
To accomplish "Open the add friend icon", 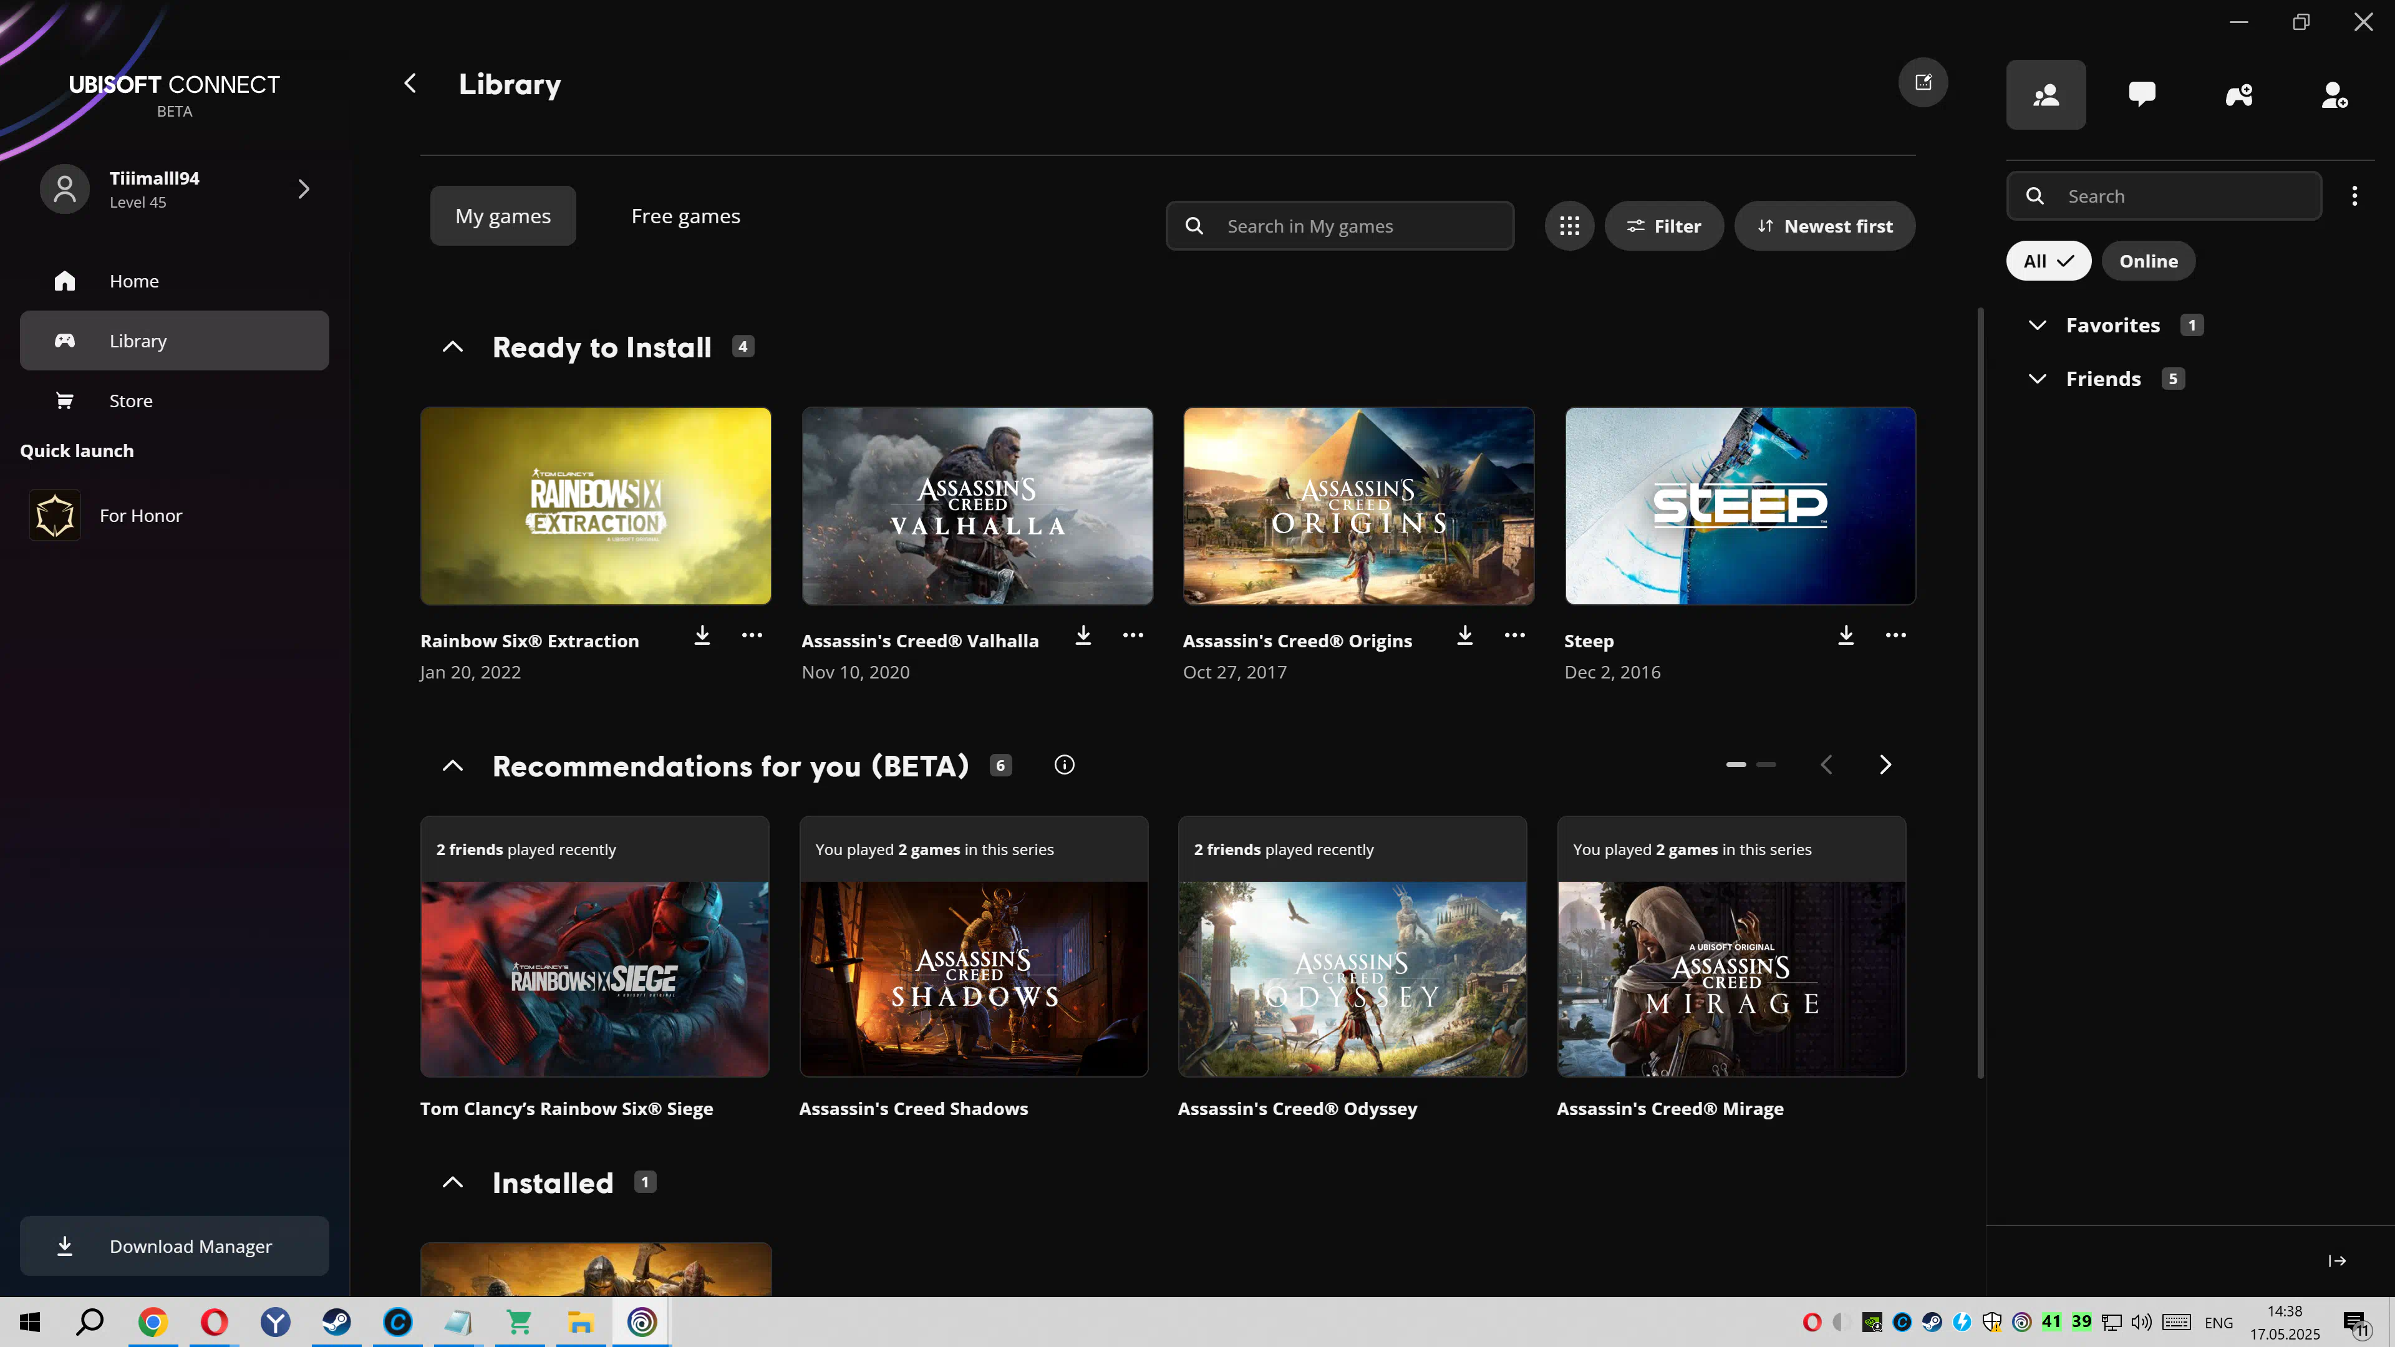I will [x=2335, y=95].
